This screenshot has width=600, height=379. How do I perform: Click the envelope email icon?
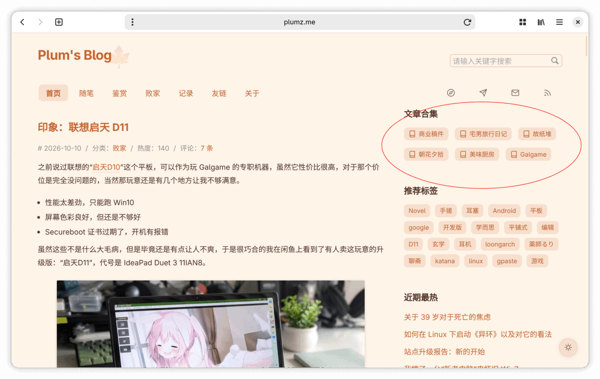click(x=515, y=93)
